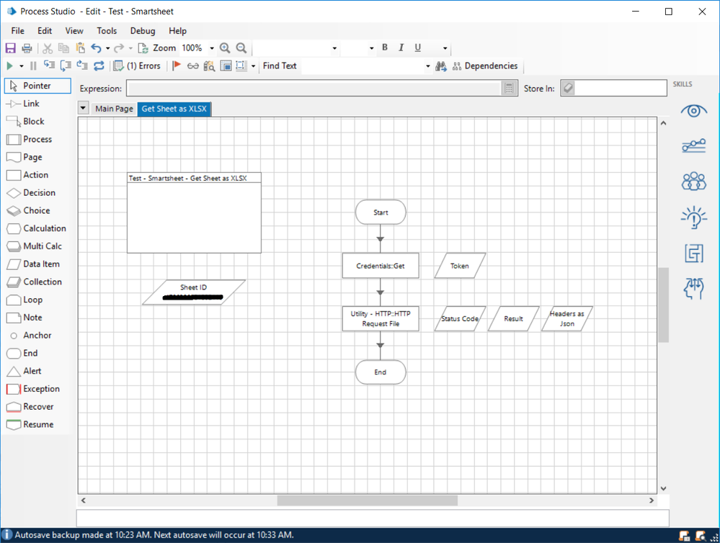Switch to the Main Page tab
720x543 pixels.
coord(114,109)
